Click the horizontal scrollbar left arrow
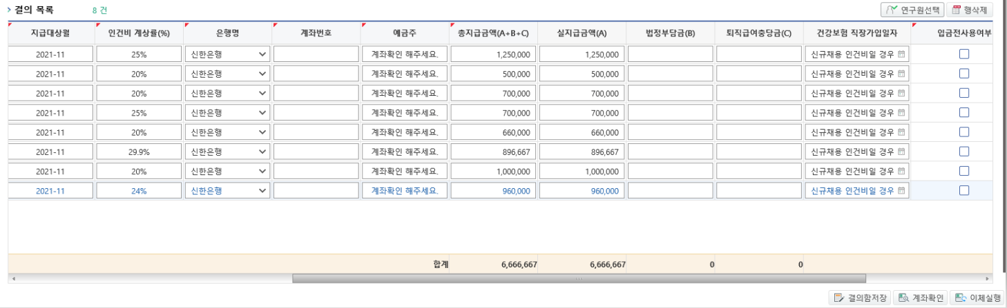1007x308 pixels. [x=13, y=278]
